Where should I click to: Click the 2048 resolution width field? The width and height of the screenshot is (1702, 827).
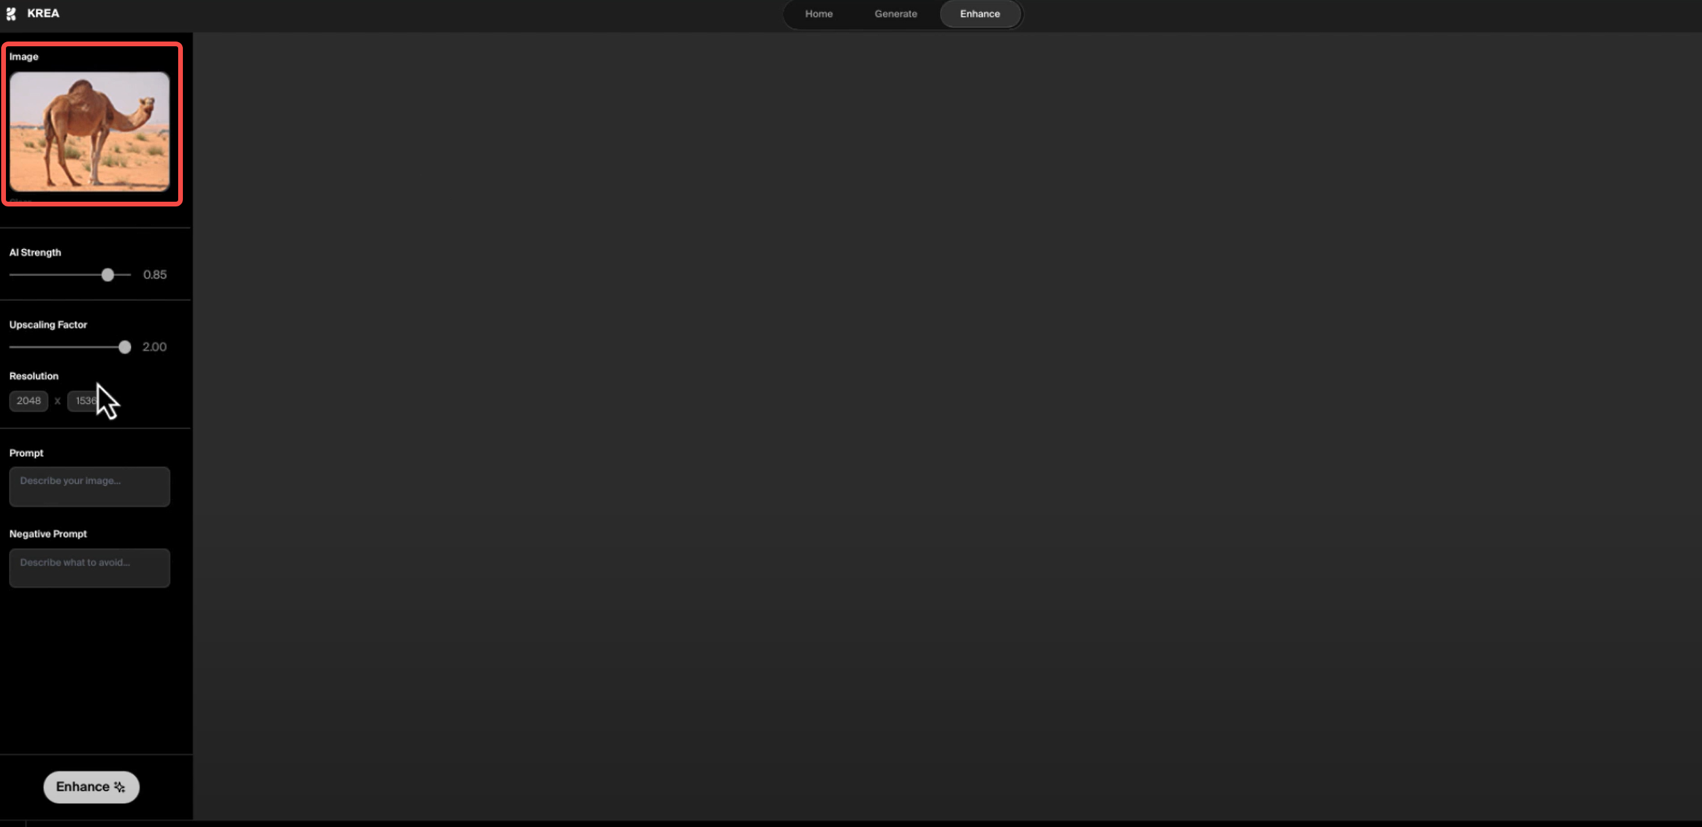coord(29,400)
